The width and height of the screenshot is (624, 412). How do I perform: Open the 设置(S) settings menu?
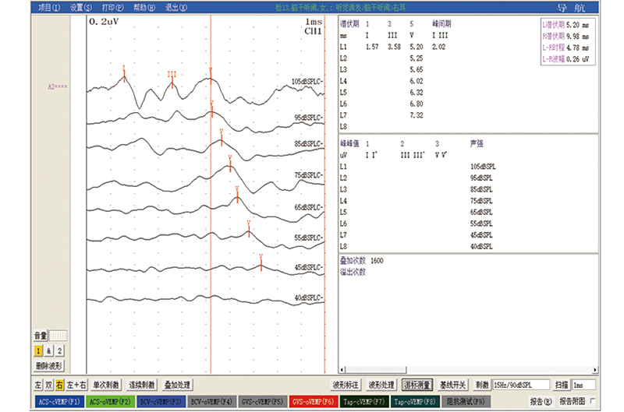point(80,8)
